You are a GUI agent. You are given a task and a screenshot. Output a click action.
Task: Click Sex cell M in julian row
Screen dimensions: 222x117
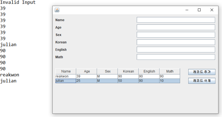pyautogui.click(x=107, y=81)
